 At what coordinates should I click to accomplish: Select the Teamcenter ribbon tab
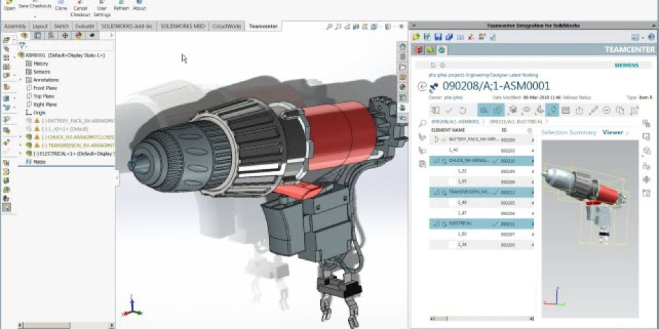(x=263, y=26)
